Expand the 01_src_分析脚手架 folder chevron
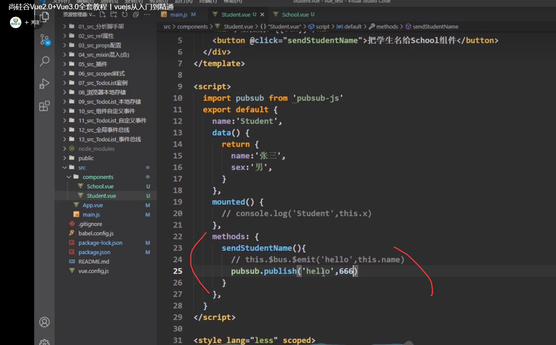Viewport: 556px width, 345px height. click(64, 26)
